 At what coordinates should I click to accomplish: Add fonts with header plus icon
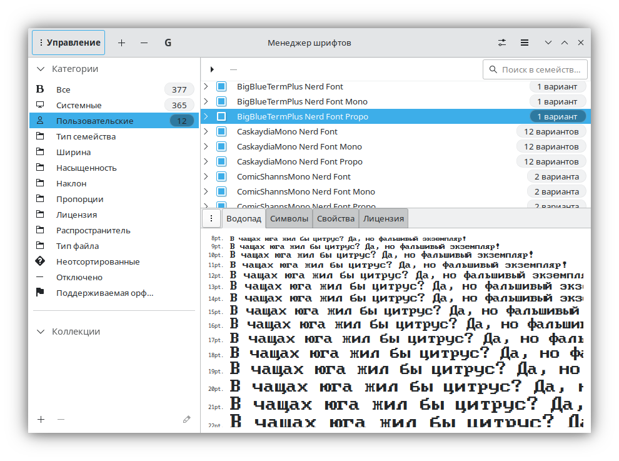coord(121,43)
